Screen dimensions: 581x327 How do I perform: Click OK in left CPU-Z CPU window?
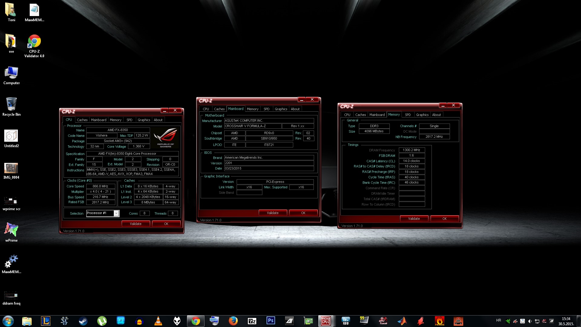click(166, 224)
